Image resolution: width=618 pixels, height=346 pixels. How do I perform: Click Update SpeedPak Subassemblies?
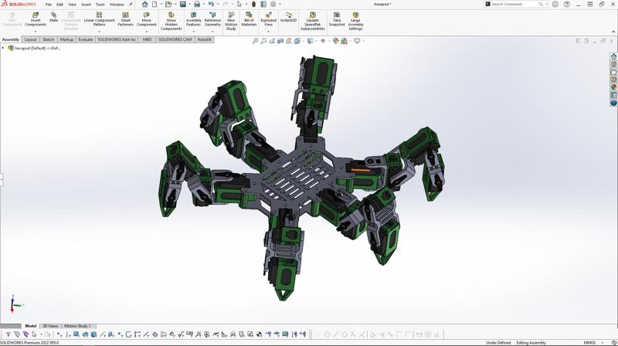(313, 22)
